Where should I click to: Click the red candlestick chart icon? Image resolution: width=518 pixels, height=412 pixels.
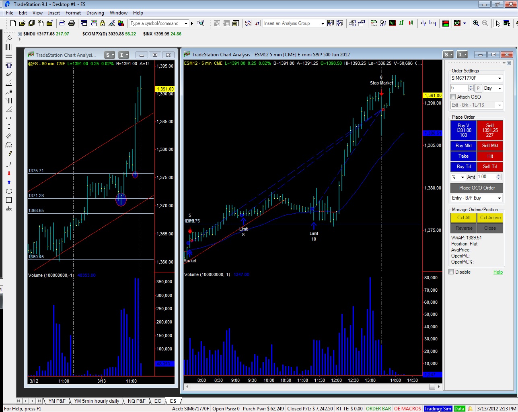coord(411,23)
